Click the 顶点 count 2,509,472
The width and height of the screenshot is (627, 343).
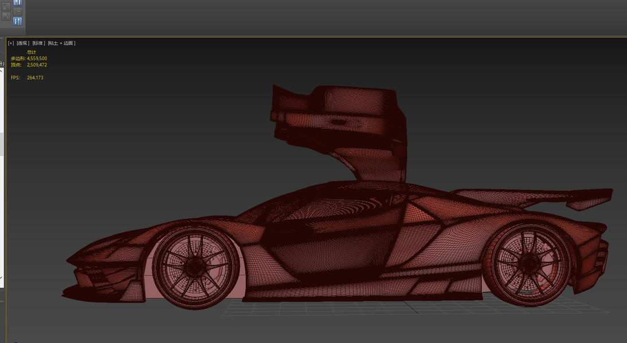click(x=37, y=65)
